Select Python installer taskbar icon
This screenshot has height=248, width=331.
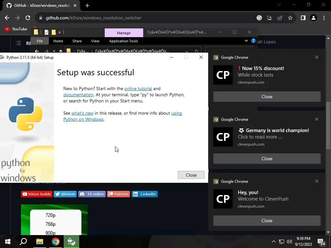point(71,242)
